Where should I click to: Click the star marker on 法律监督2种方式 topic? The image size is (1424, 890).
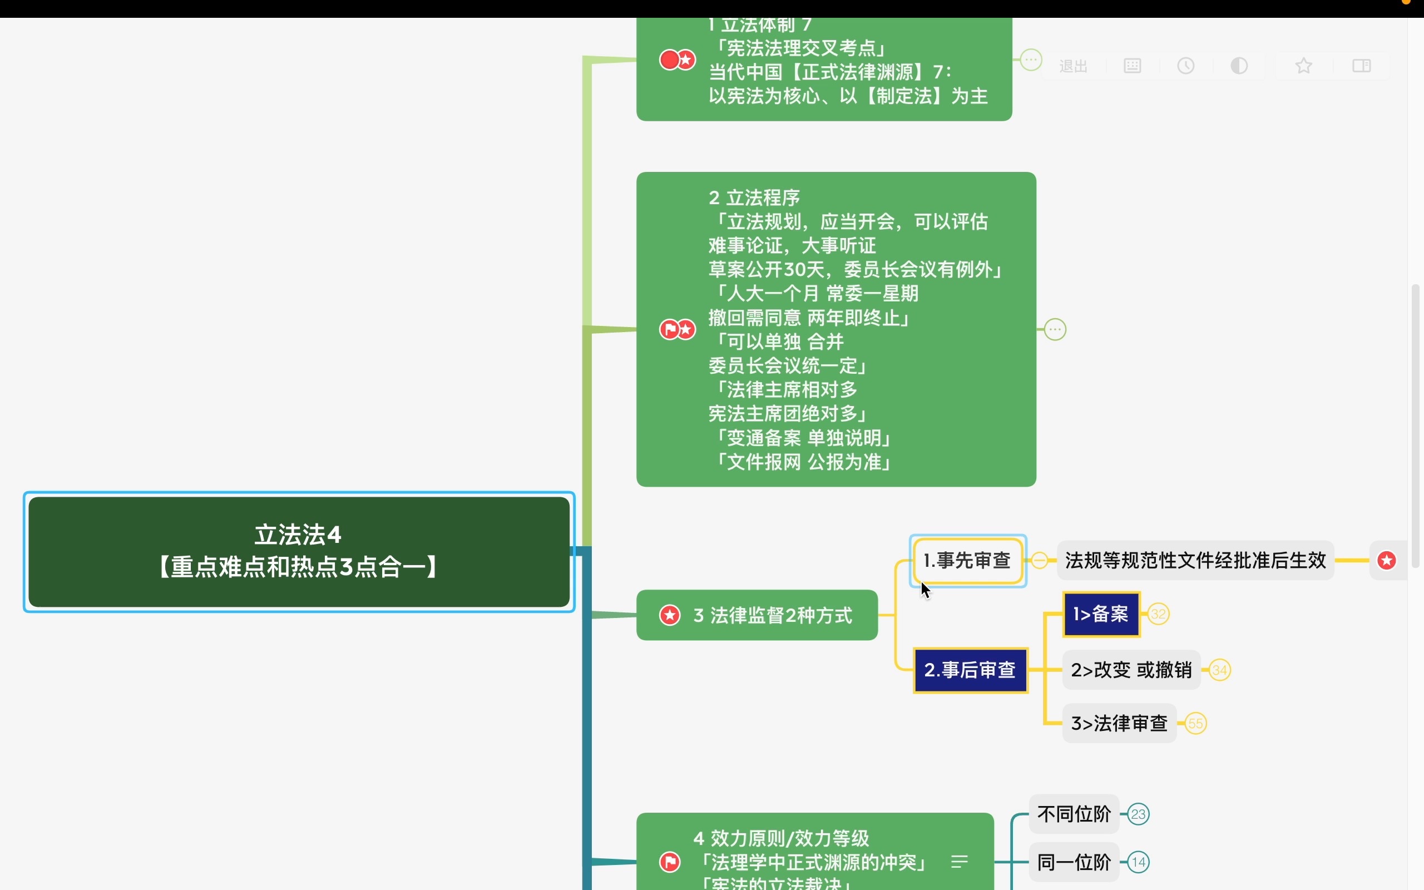pyautogui.click(x=670, y=615)
